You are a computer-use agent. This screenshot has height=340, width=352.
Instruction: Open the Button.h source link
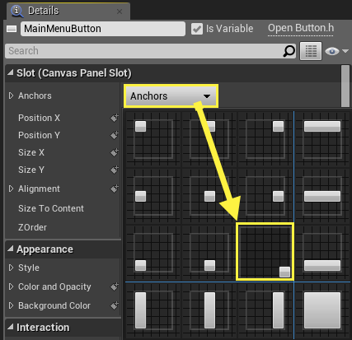click(301, 28)
